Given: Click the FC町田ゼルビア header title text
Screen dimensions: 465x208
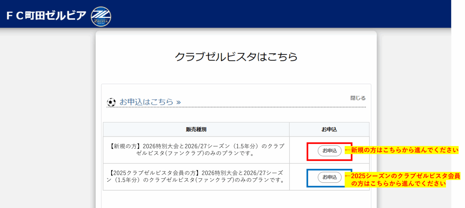Looking at the screenshot, I should (46, 16).
